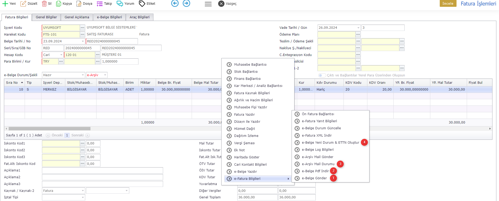Open İskonto Kod3 lookup ellipsis button
This screenshot has height=201, width=499.
[x=83, y=157]
